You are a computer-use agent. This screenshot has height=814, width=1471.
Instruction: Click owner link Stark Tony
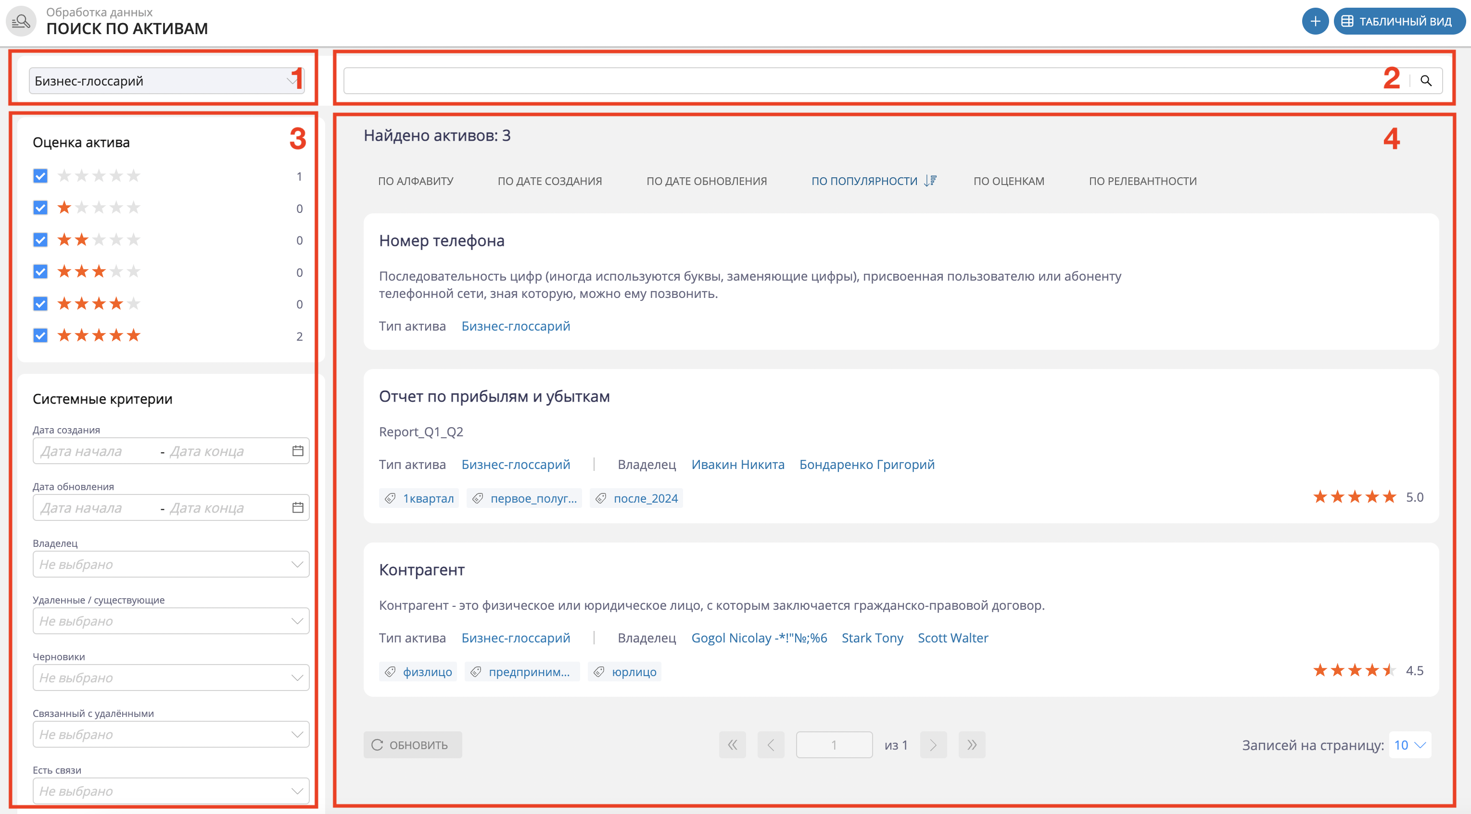872,638
